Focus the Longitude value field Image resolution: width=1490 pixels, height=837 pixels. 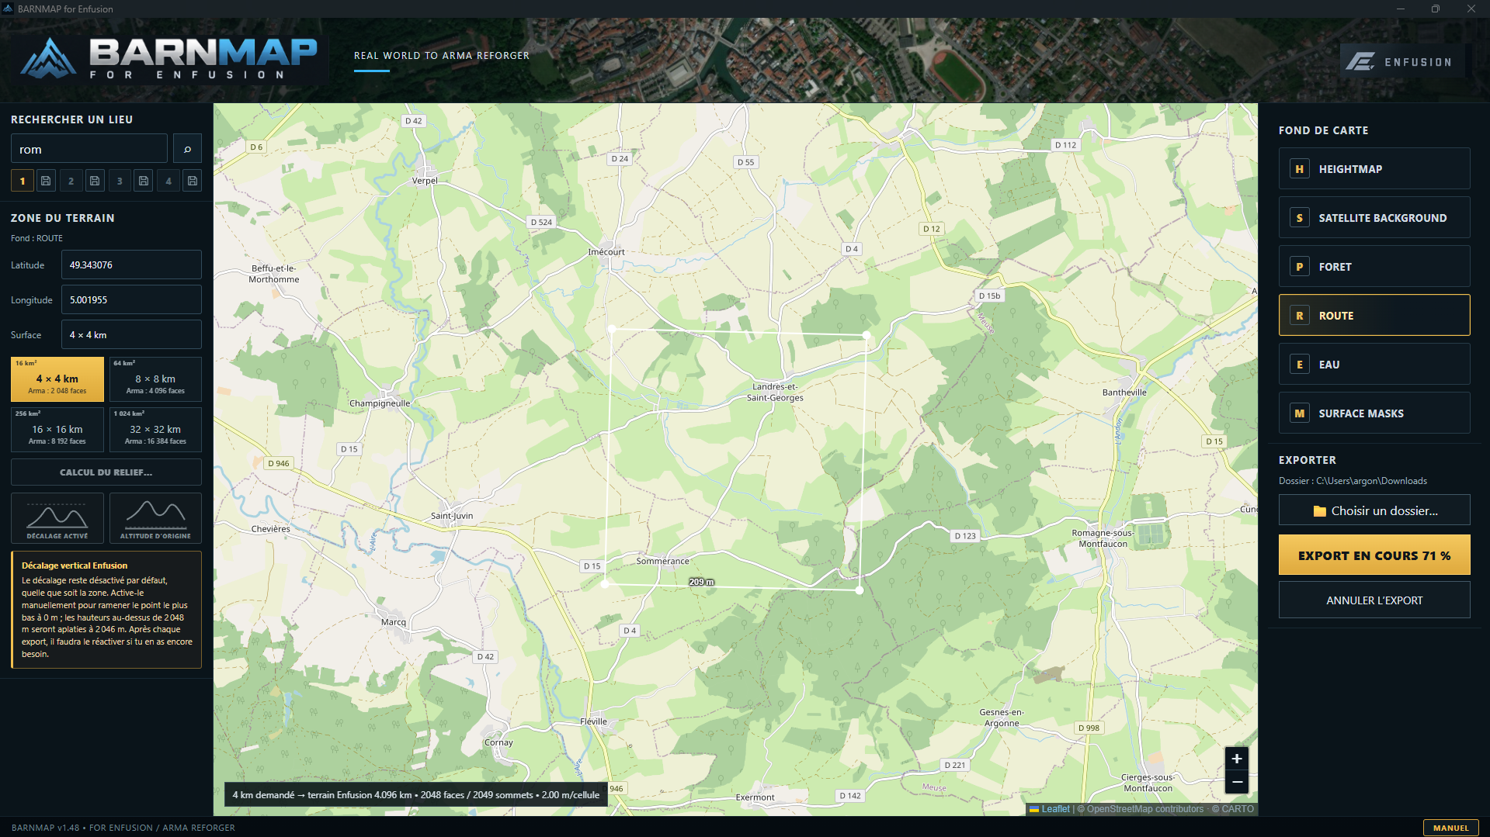pyautogui.click(x=131, y=299)
